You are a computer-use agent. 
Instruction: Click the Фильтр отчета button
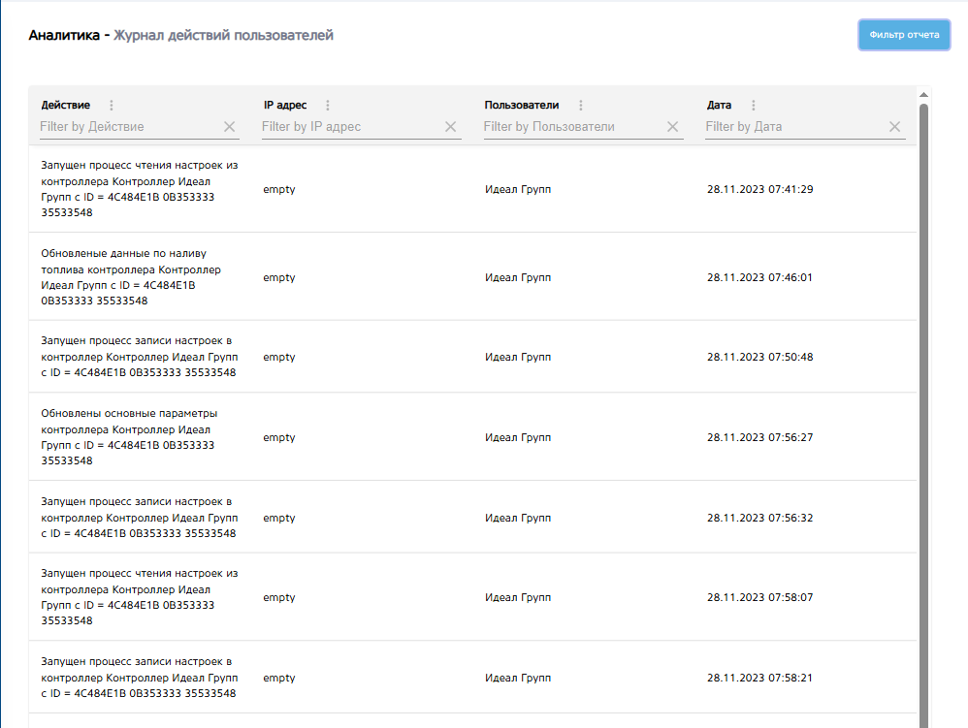click(x=904, y=35)
